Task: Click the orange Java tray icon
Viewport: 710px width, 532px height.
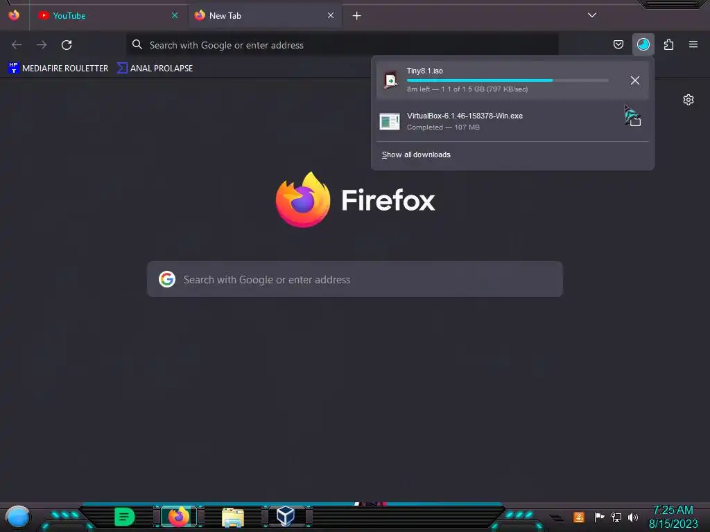Action: (579, 517)
